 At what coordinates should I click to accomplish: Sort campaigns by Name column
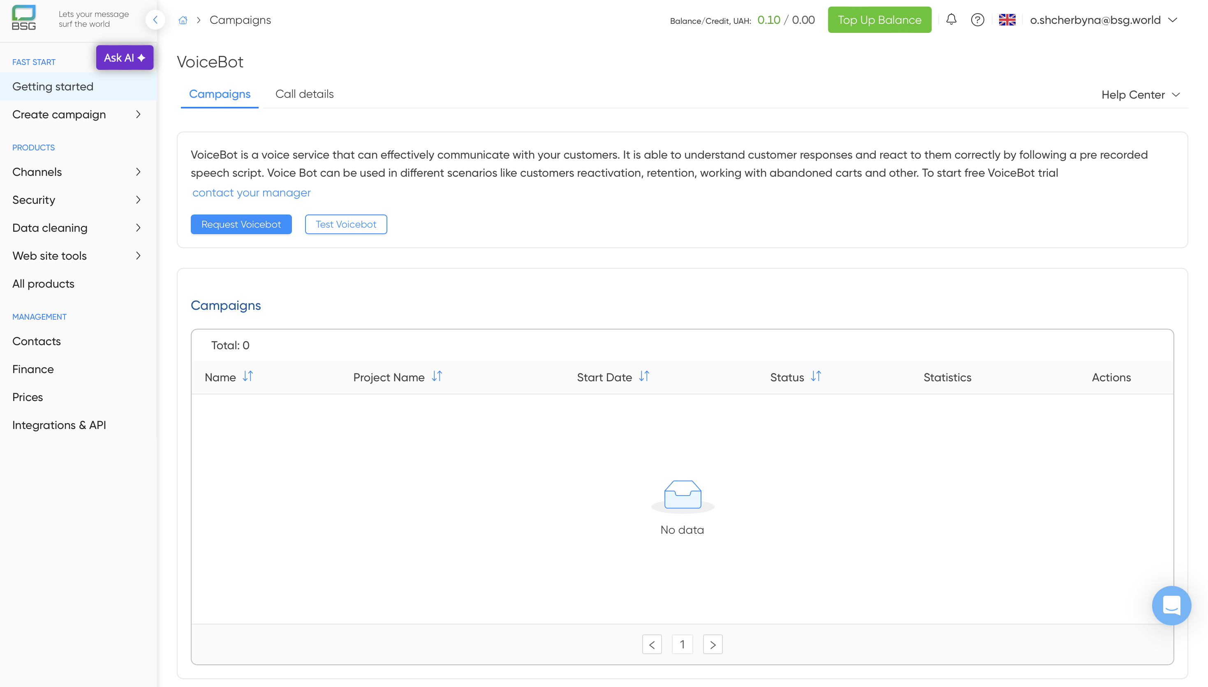[248, 376]
